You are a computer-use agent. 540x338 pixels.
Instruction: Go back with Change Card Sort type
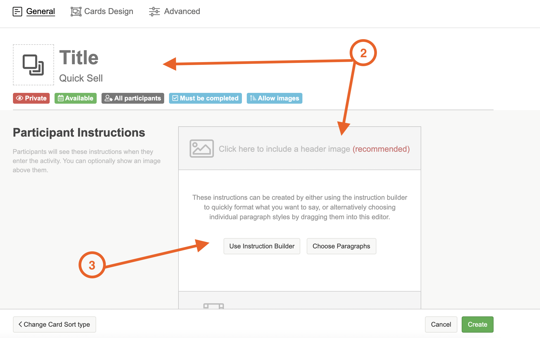tap(54, 324)
